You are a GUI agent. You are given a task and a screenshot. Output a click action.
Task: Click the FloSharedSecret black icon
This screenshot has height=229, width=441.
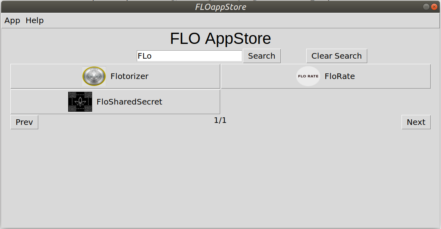80,102
